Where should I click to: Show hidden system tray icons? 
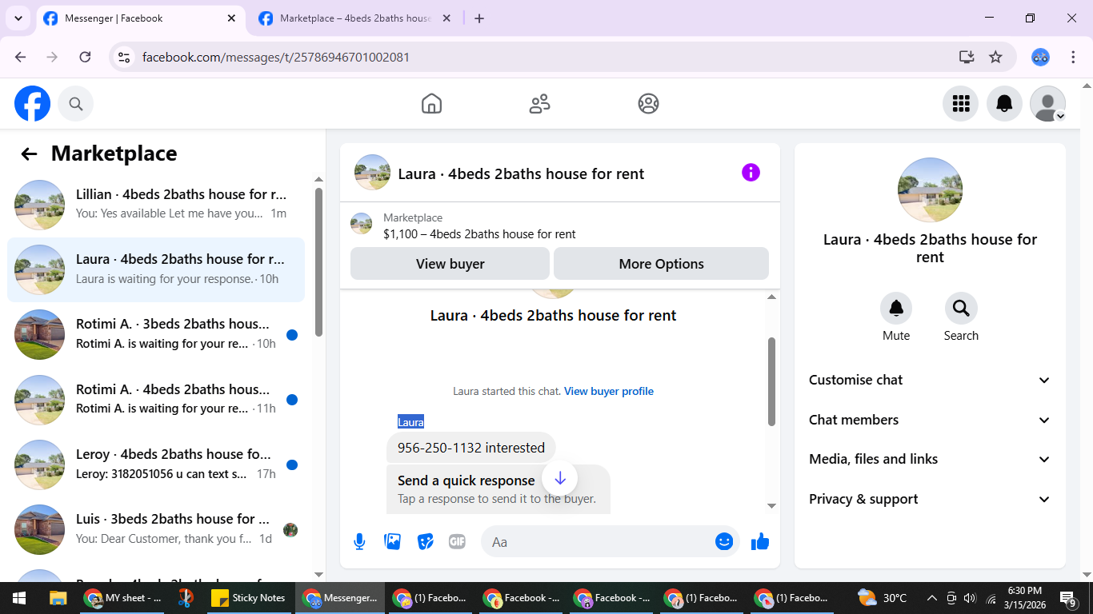tap(931, 598)
